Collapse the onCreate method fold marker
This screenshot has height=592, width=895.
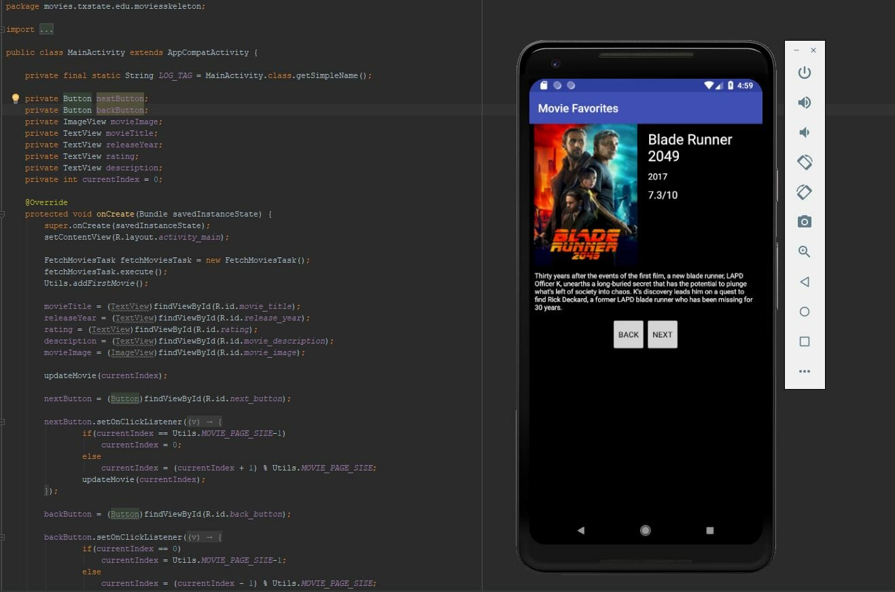click(3, 214)
